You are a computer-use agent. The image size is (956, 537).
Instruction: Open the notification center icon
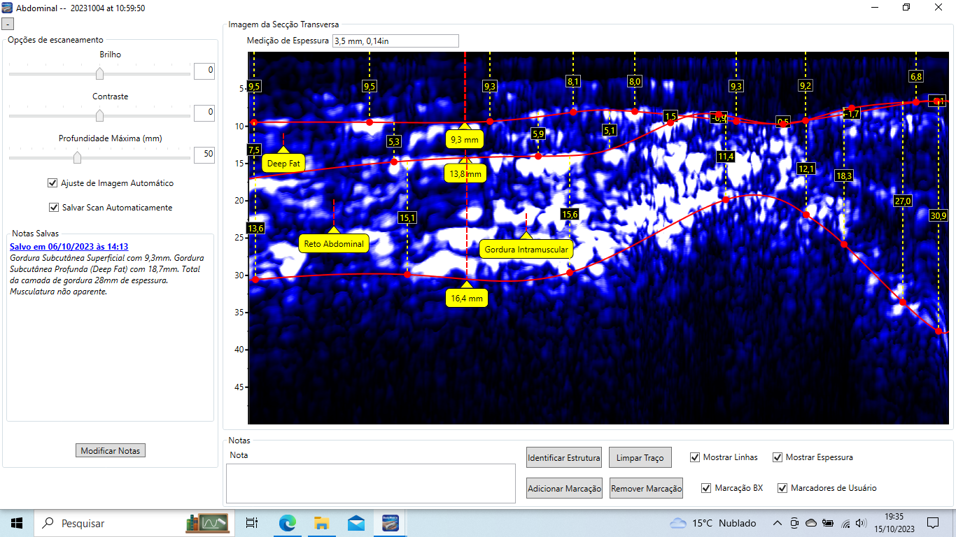(933, 523)
